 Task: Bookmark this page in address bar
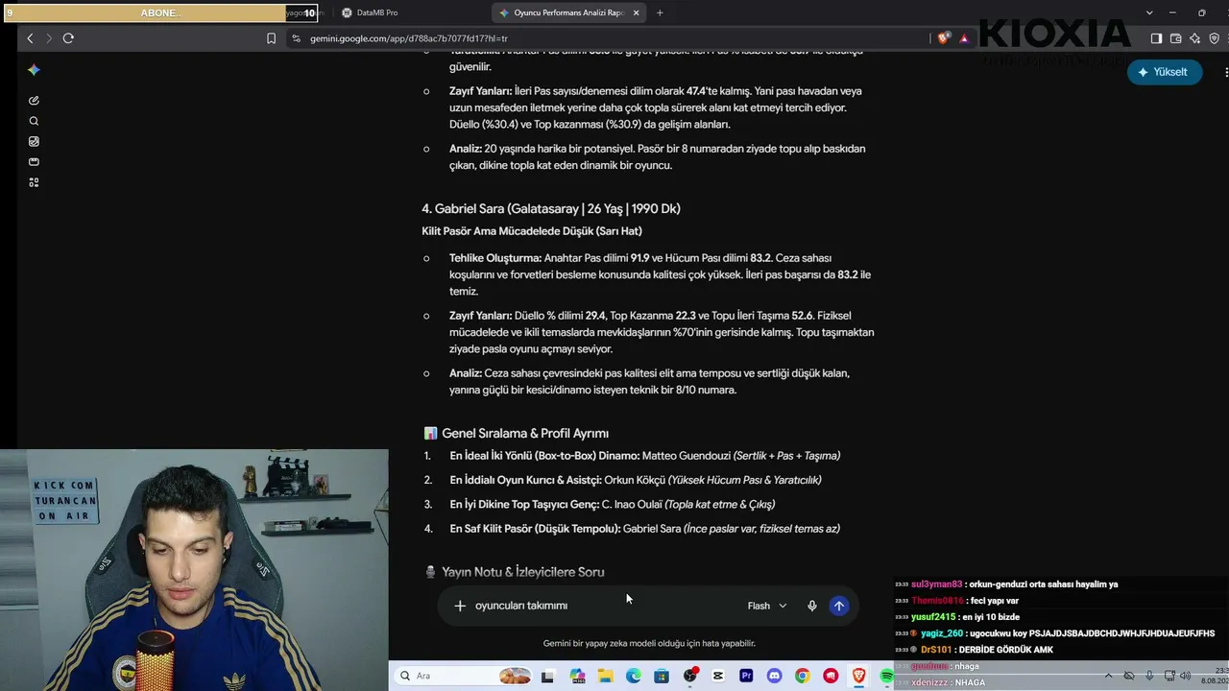point(271,38)
